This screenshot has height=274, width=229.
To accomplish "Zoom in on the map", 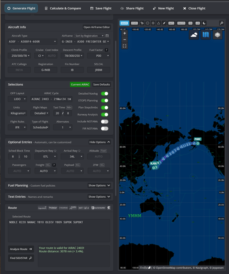I will coord(125,33).
